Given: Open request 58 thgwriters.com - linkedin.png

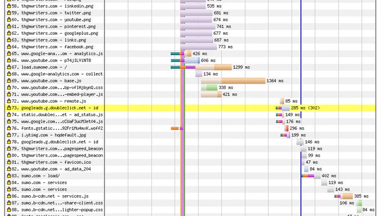Looking at the screenshot, I should pos(52,6).
